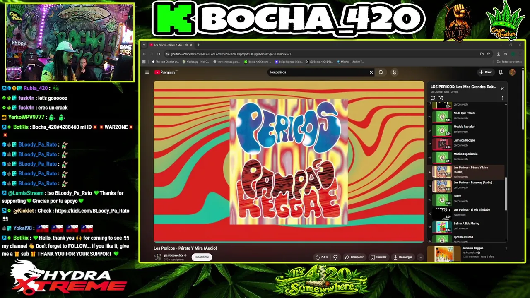Click the YouTube search magnifier button

(381, 72)
